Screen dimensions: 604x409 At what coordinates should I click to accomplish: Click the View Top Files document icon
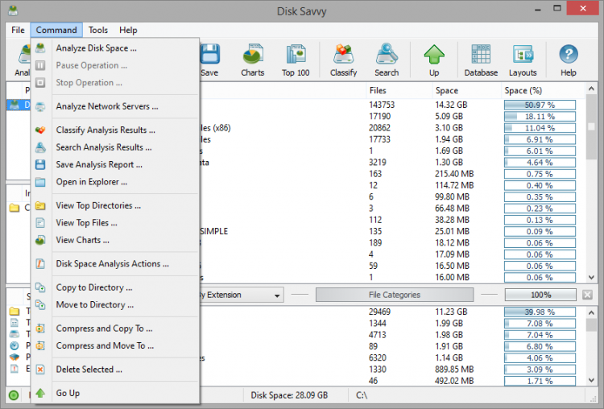pos(40,222)
